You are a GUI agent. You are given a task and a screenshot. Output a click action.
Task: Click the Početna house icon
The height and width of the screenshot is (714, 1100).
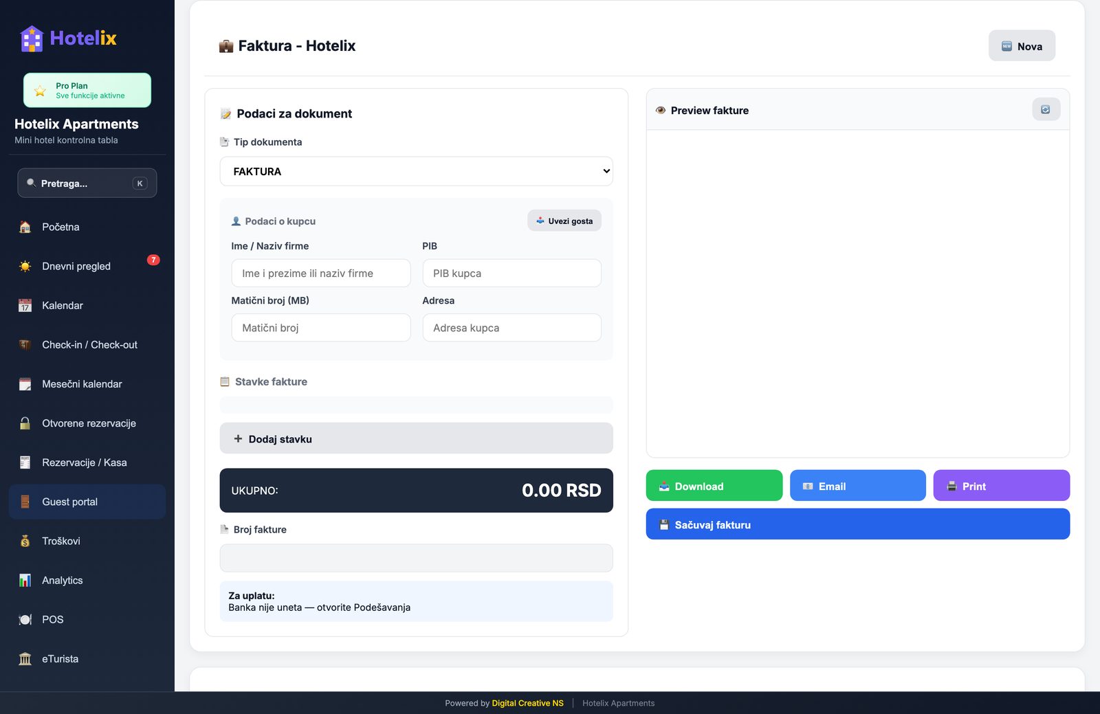tap(25, 227)
